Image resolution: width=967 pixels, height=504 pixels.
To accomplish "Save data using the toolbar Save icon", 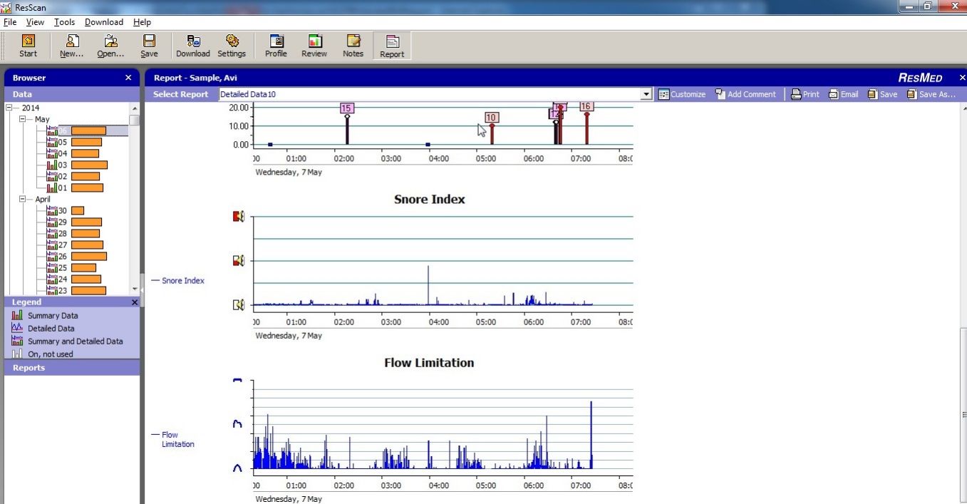I will pyautogui.click(x=149, y=46).
